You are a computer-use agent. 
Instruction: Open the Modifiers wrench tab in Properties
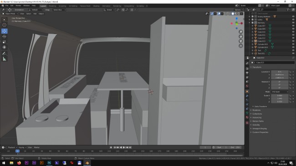pyautogui.click(x=247, y=96)
